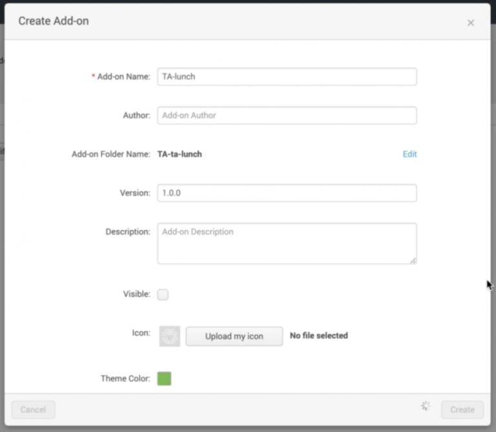Cancel the add-on creation
The image size is (496, 432).
[33, 410]
